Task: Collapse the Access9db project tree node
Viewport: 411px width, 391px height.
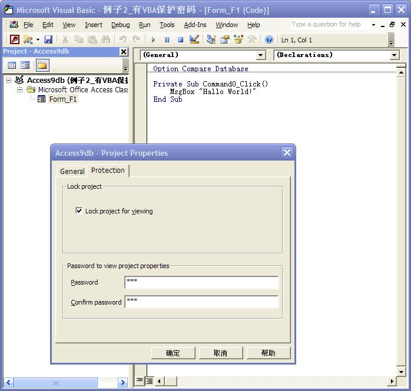Action: coord(9,80)
